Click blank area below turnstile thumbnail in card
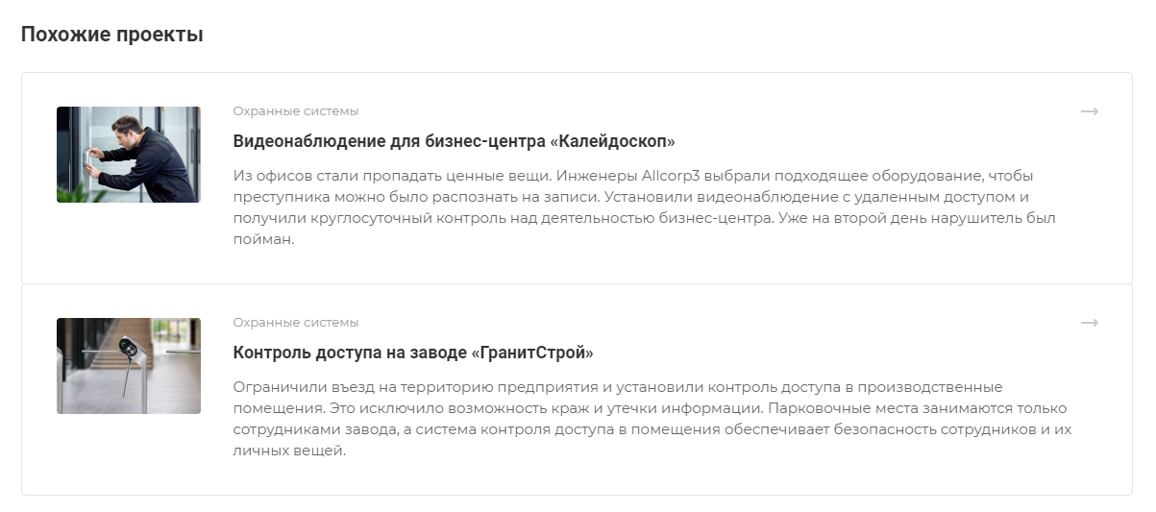Image resolution: width=1156 pixels, height=512 pixels. (129, 451)
